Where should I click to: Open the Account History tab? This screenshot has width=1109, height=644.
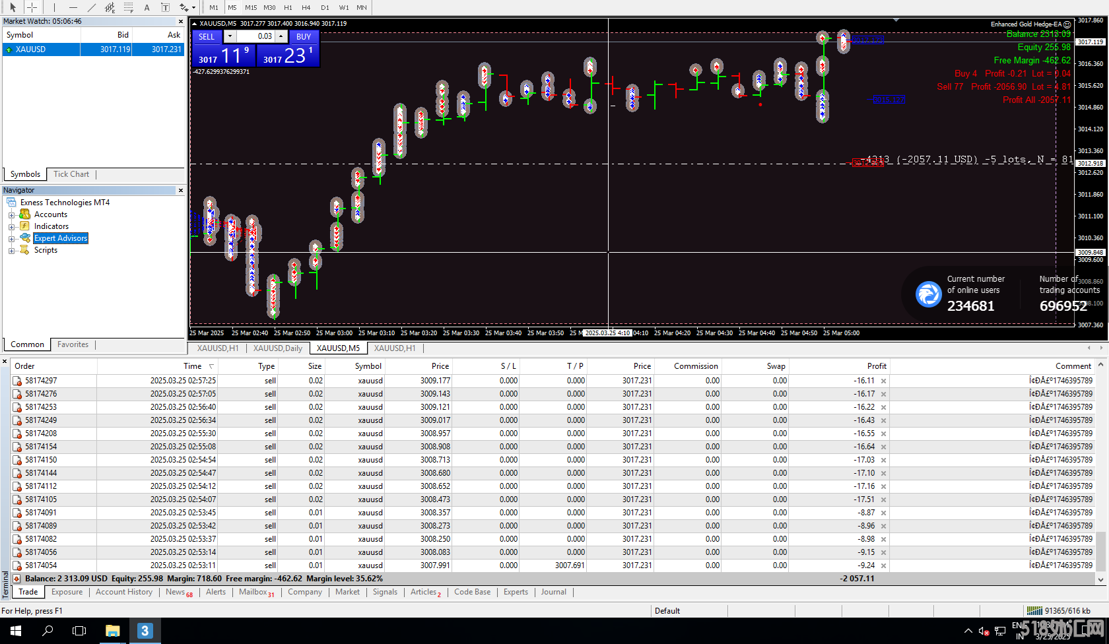[x=123, y=592]
